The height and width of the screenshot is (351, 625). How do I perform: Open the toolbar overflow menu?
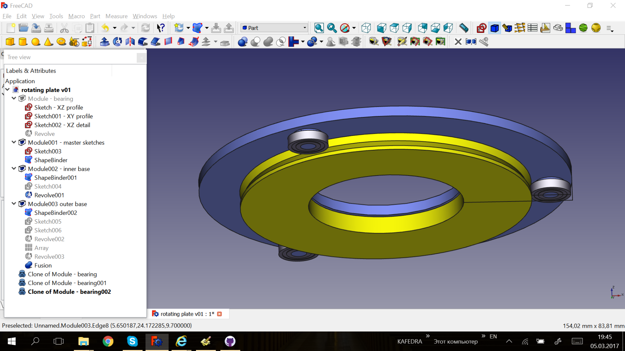(610, 28)
